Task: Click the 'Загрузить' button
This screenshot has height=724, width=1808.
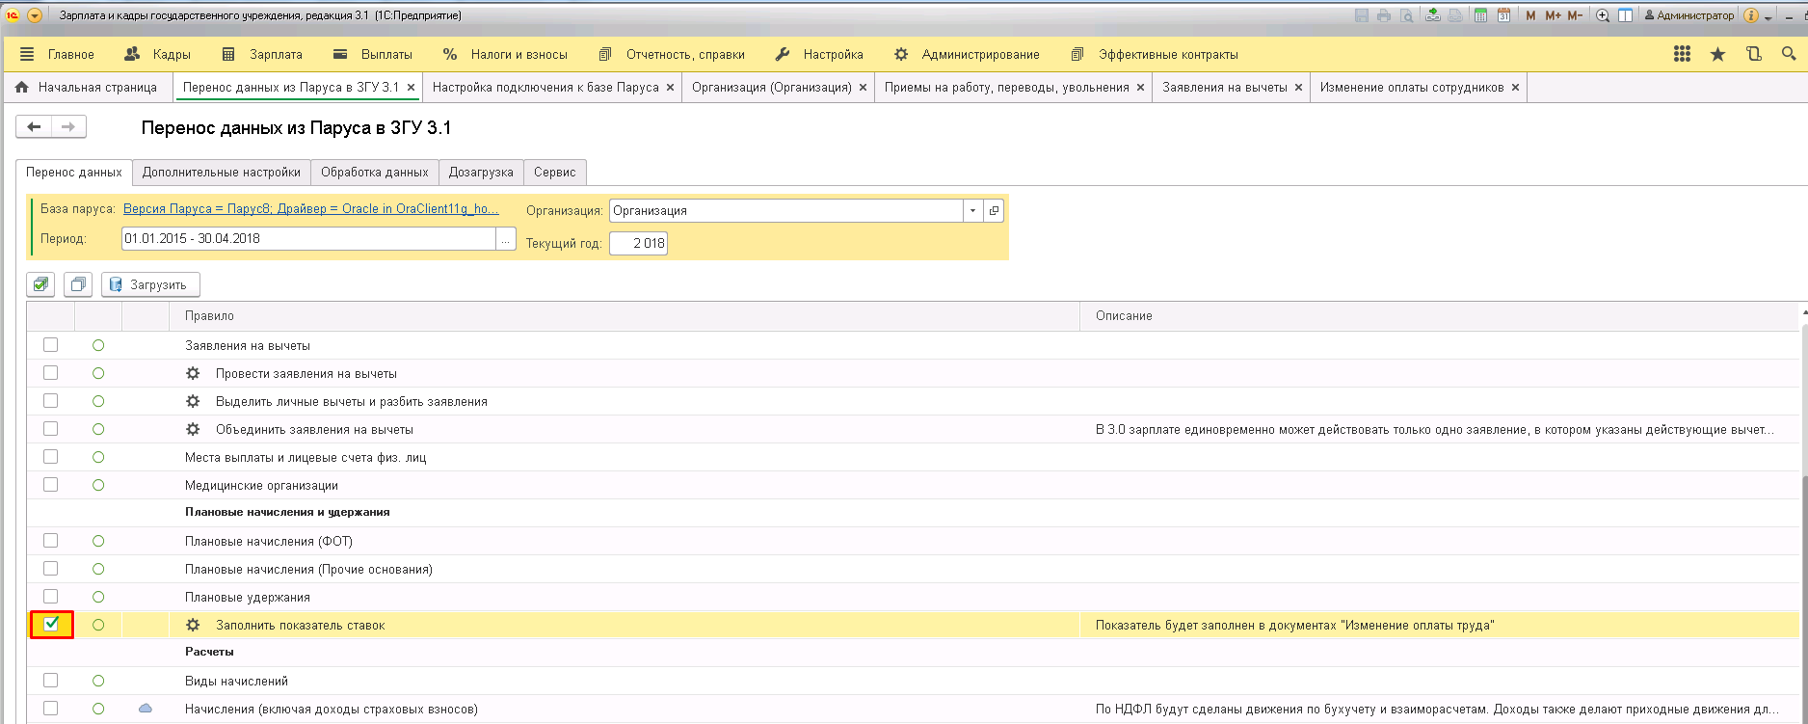Action: pyautogui.click(x=150, y=284)
